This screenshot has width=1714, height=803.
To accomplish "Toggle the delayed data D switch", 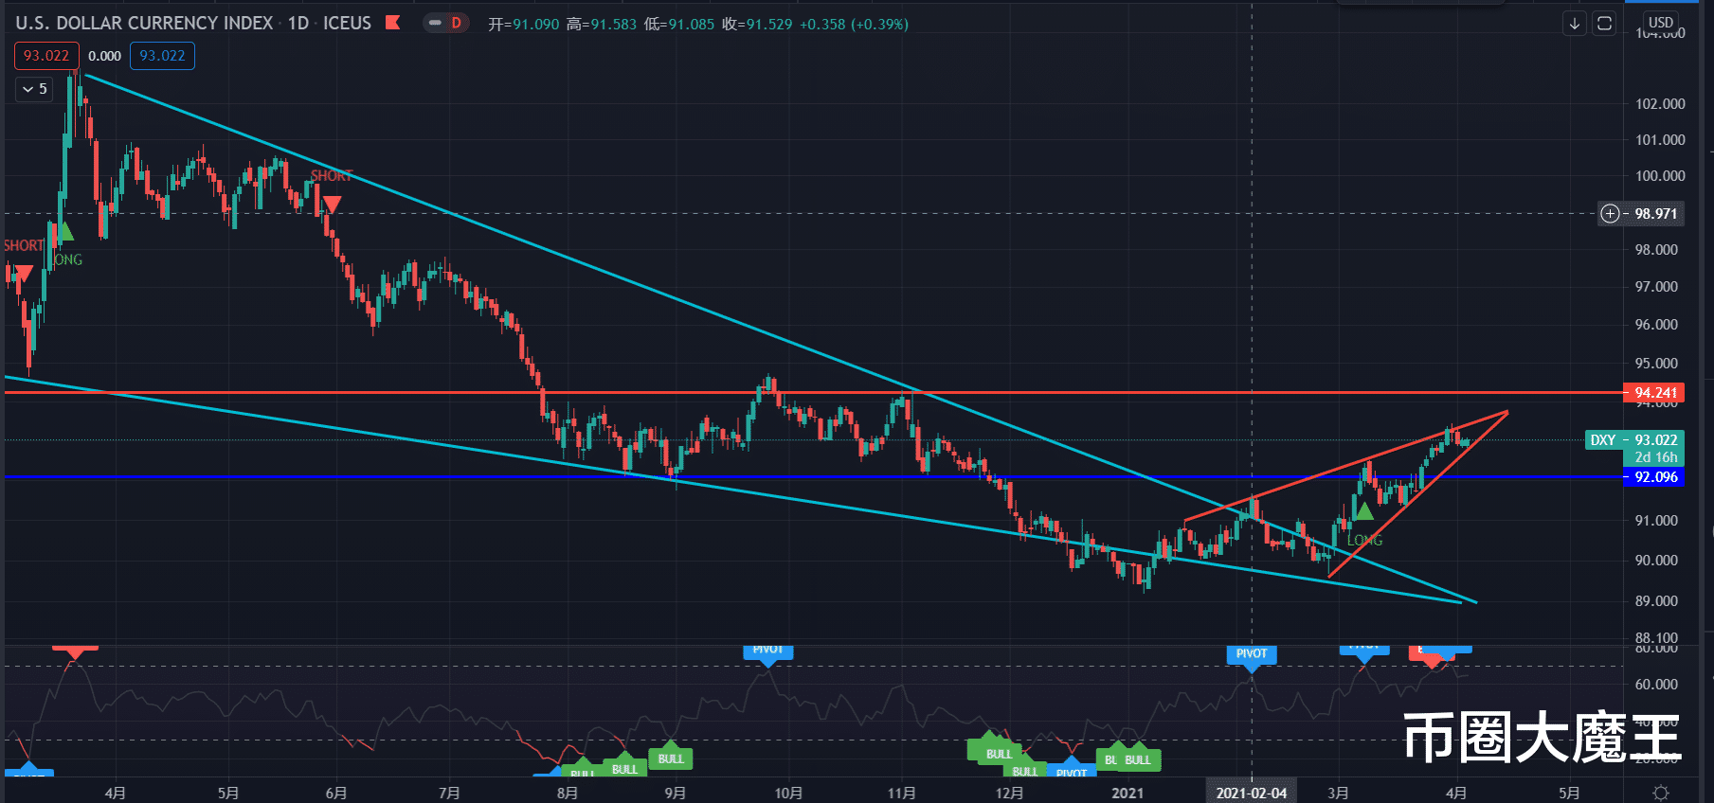I will point(444,23).
